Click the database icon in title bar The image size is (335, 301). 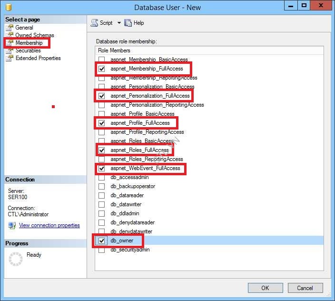(8, 7)
